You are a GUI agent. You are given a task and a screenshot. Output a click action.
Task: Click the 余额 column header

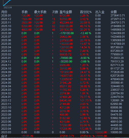tap(113, 12)
